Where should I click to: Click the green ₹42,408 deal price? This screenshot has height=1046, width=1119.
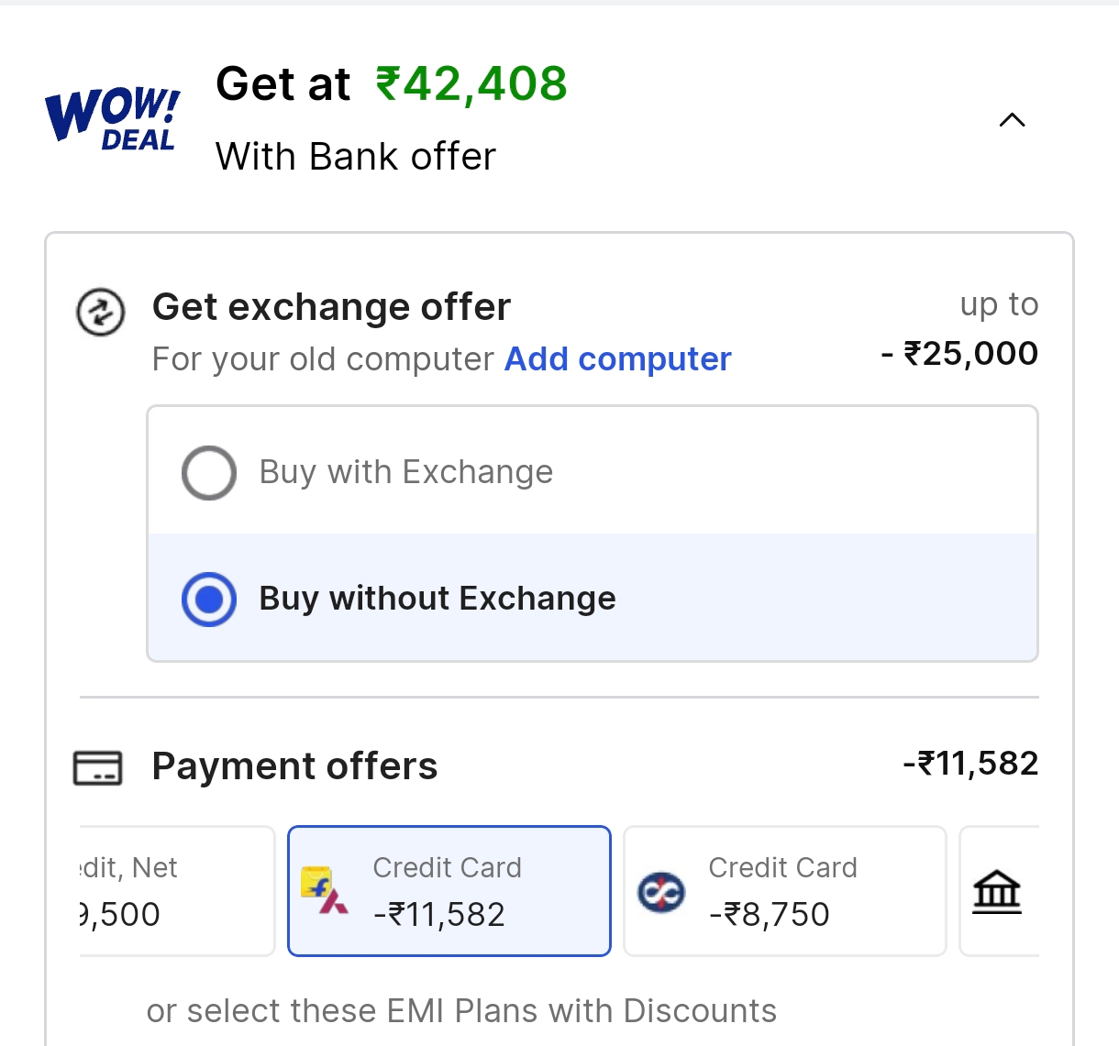click(470, 83)
